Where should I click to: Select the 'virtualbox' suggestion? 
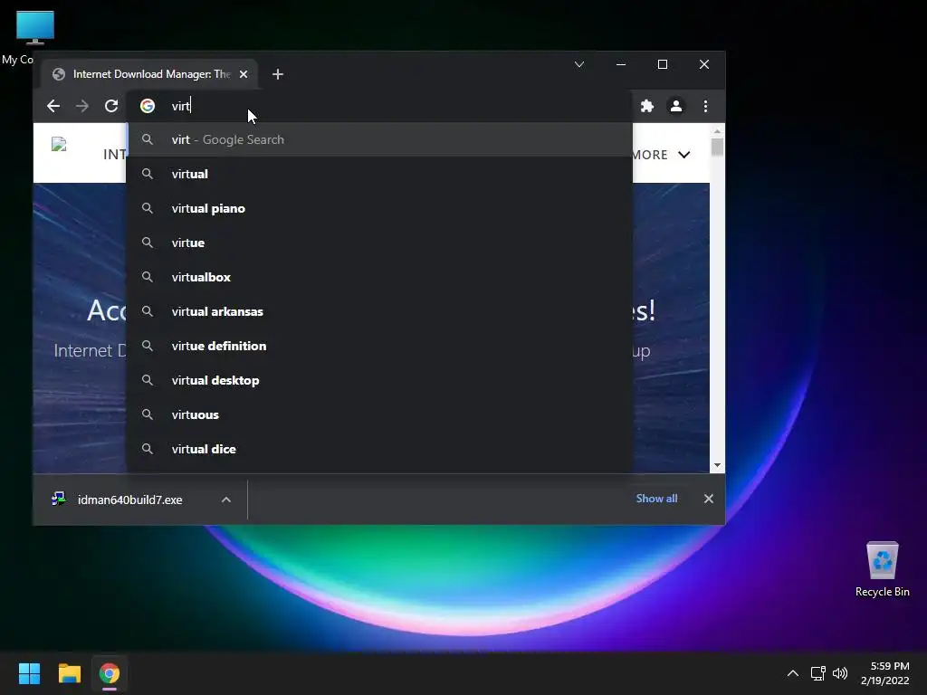(379, 277)
